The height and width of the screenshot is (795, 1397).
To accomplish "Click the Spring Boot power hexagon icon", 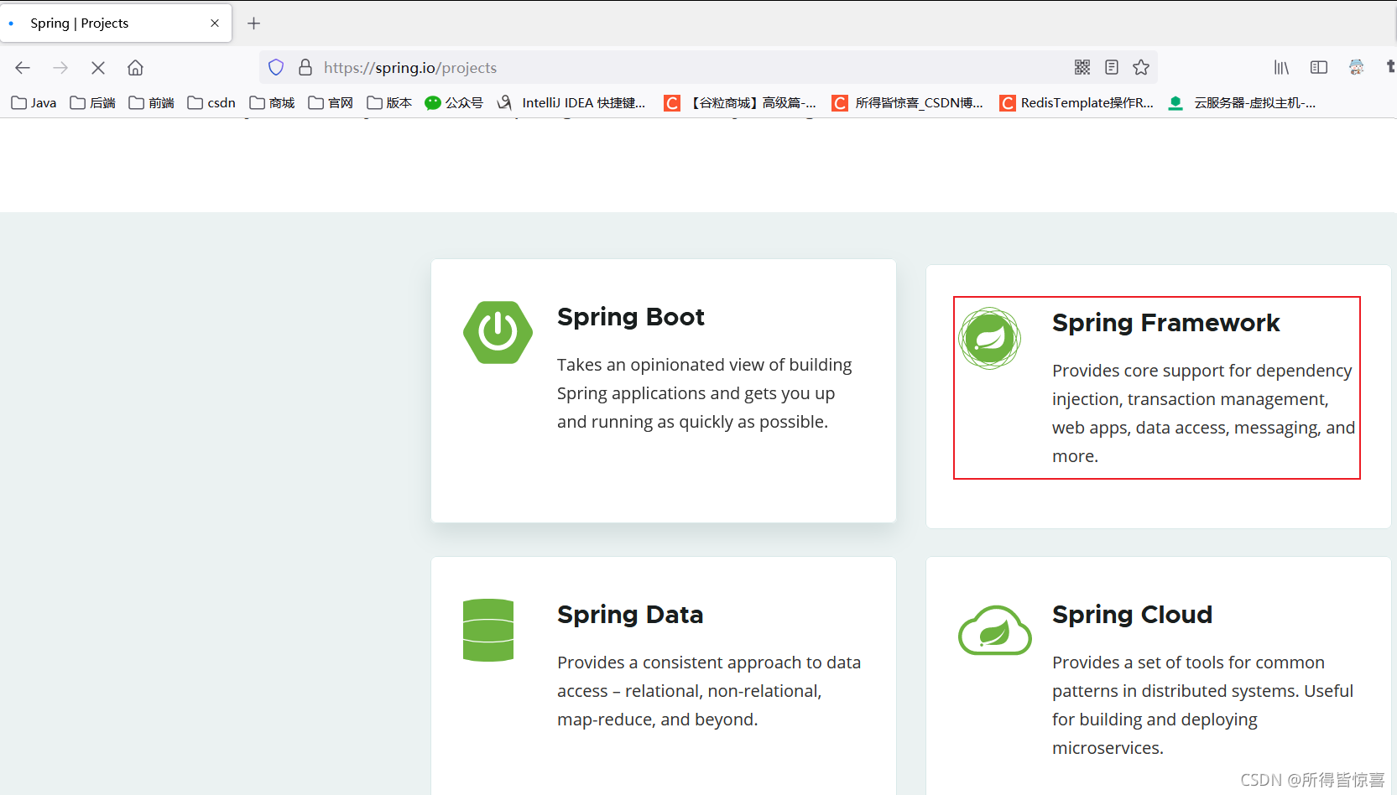I will pyautogui.click(x=498, y=332).
